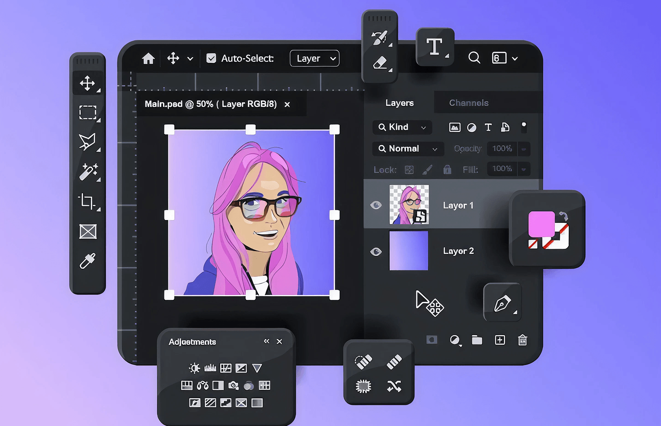Screen dimensions: 661x426
Task: Select the Spot Healing Brush tool
Action: pos(364,362)
